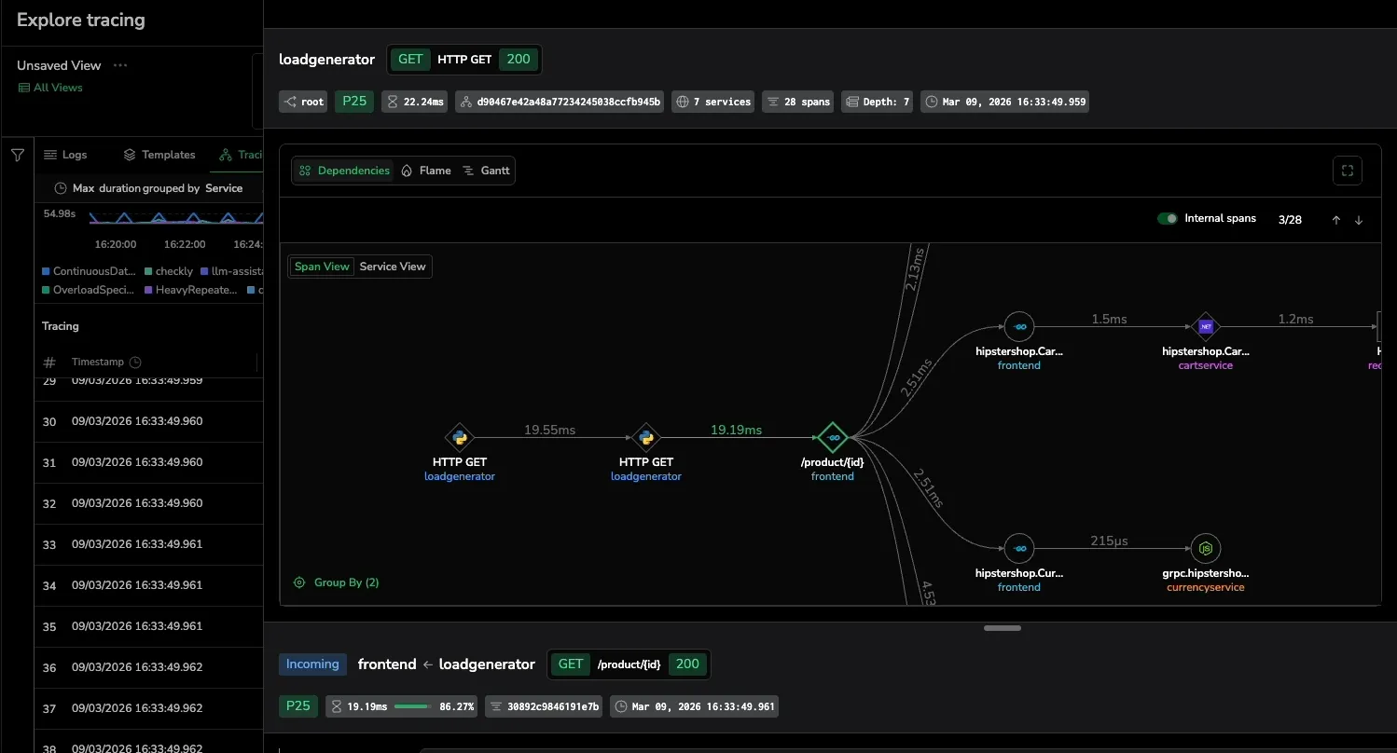
Task: Go to previous span with up arrow
Action: click(x=1335, y=220)
